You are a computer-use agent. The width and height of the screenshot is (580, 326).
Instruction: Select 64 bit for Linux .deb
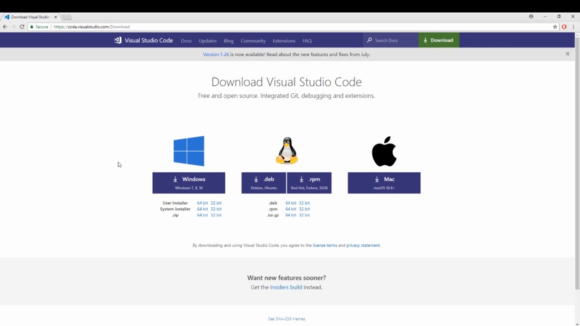click(290, 203)
